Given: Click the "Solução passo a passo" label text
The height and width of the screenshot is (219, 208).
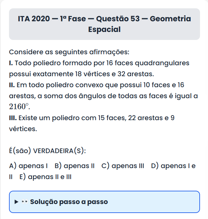Looking at the screenshot, I should click(69, 202).
